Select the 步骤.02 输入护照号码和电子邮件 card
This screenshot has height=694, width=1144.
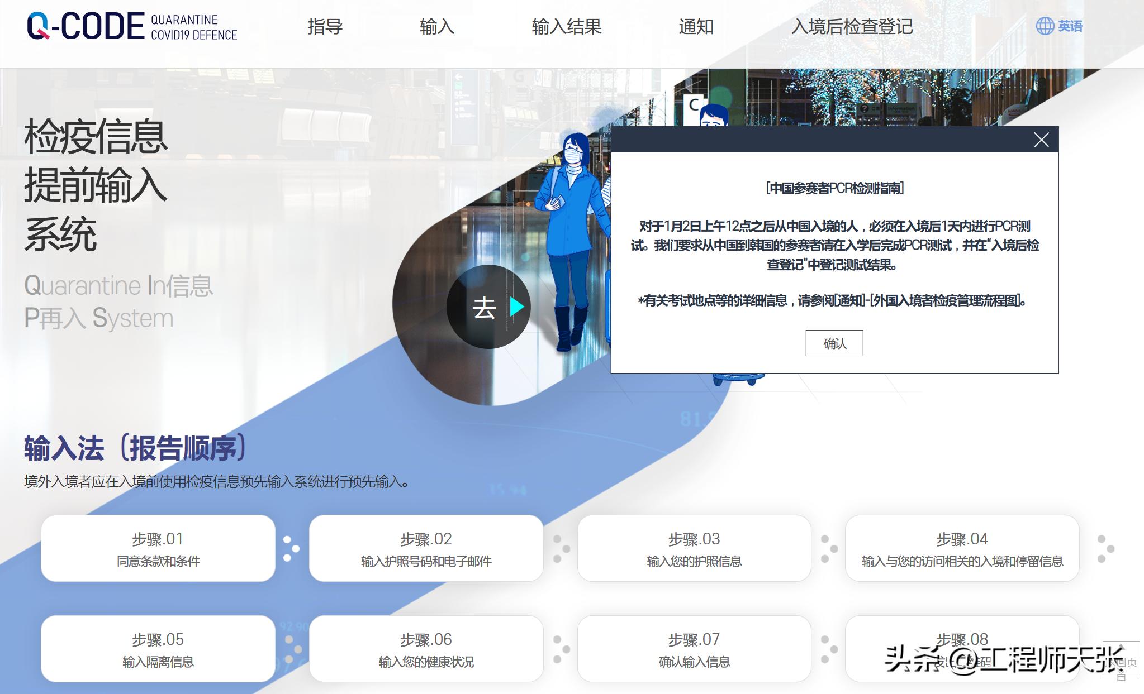tap(426, 549)
